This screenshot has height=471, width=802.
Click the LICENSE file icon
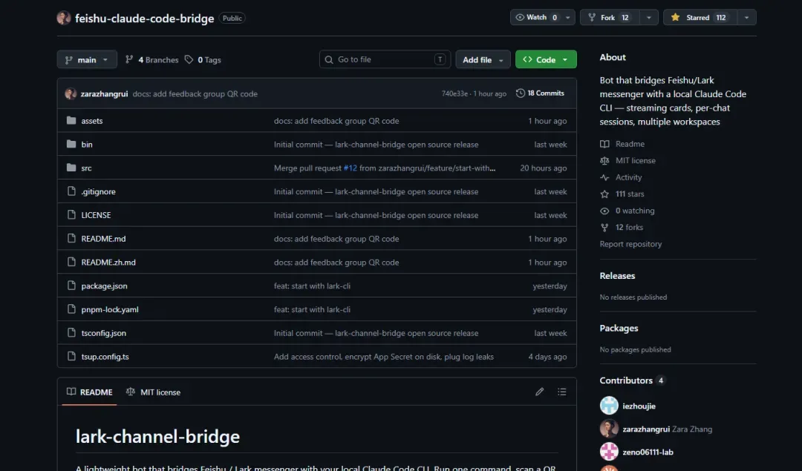[x=71, y=214]
